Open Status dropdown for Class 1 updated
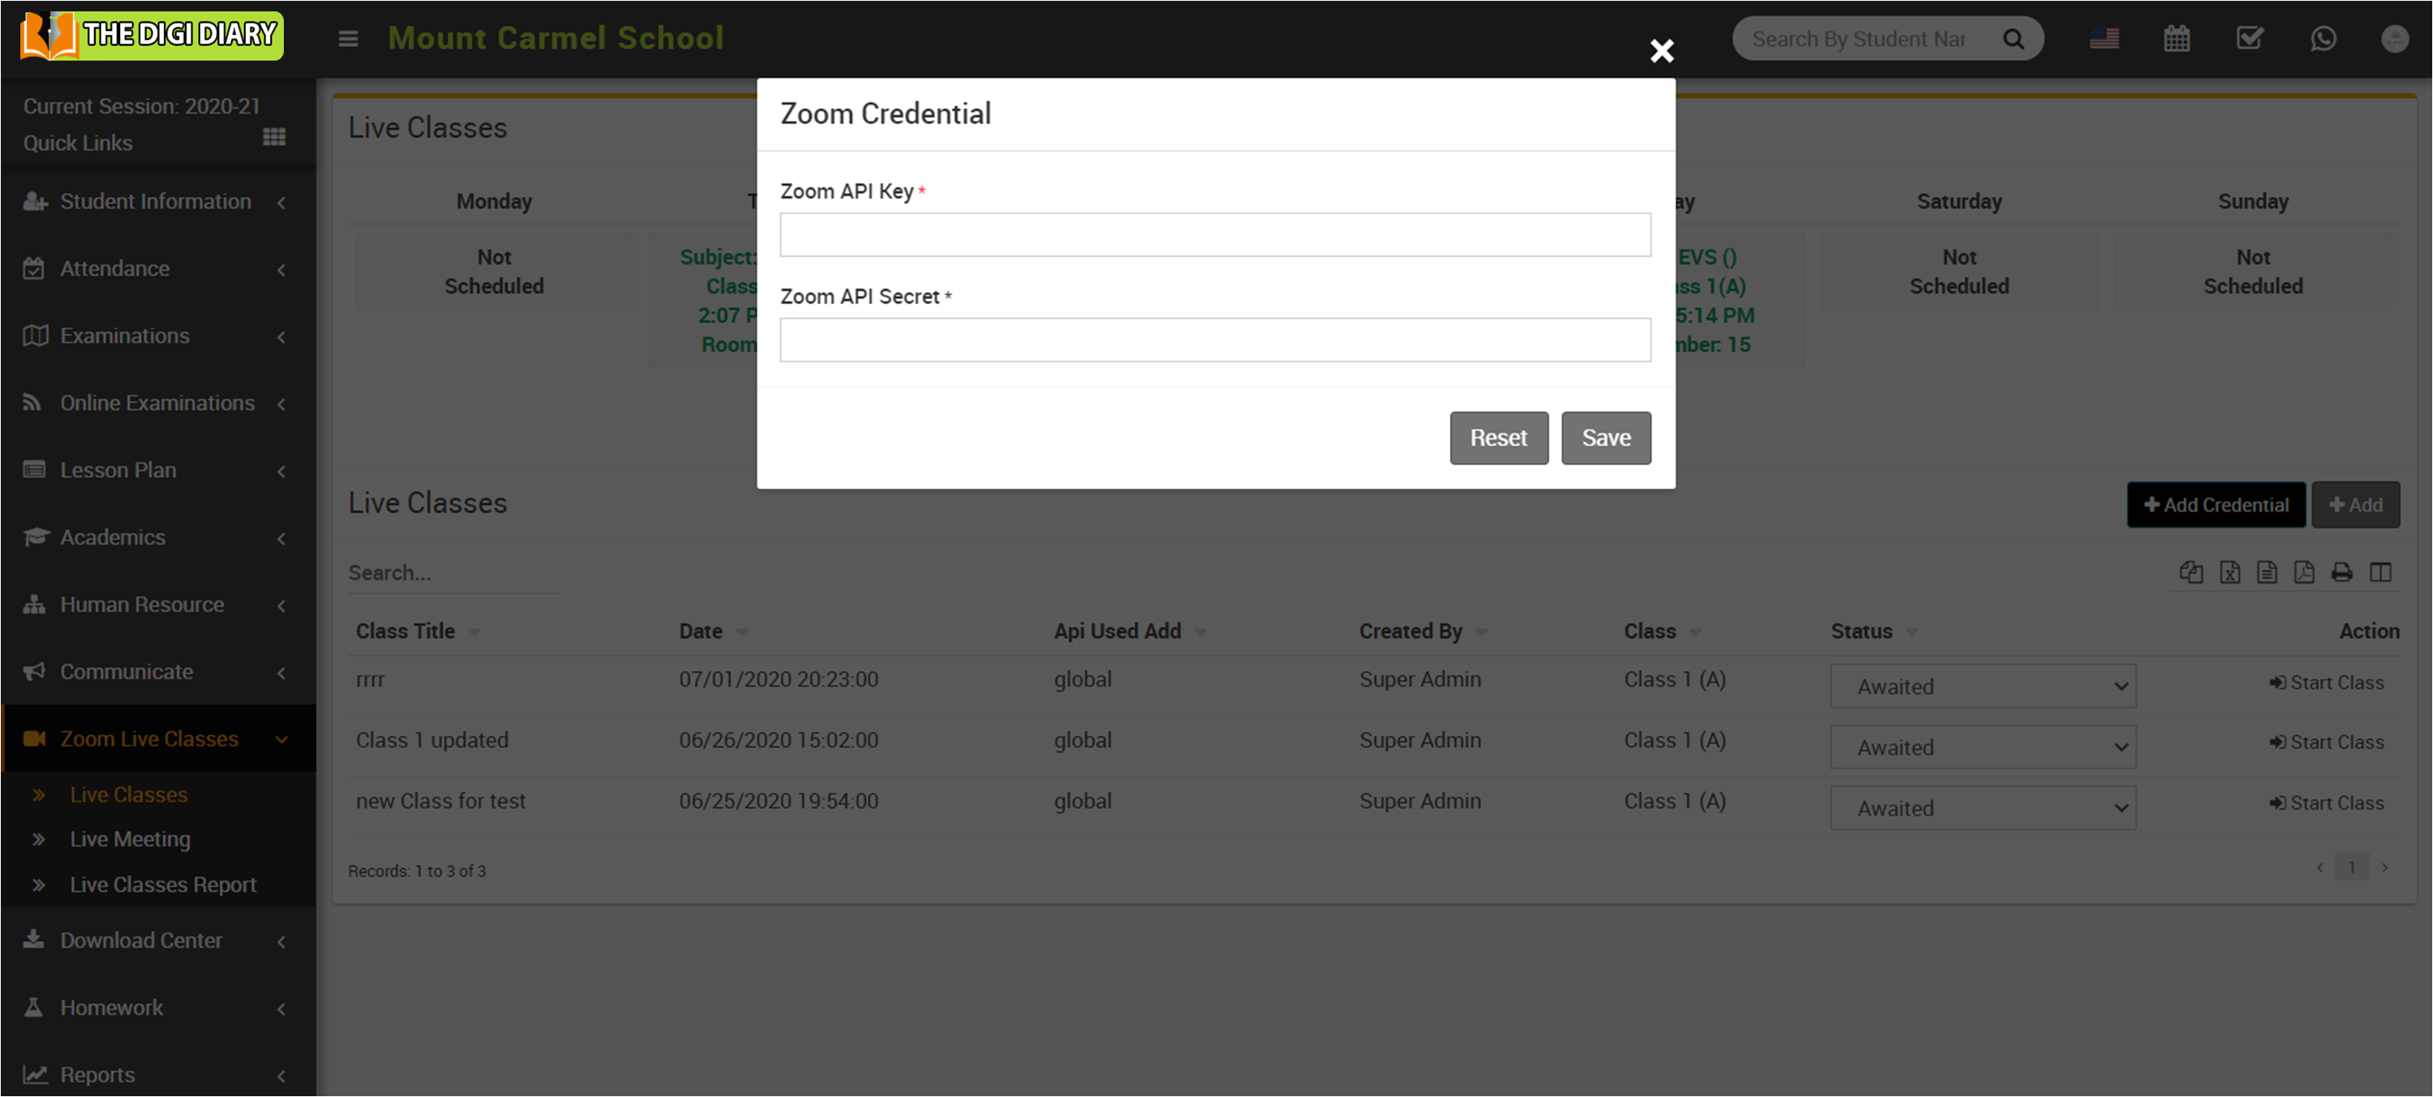The height and width of the screenshot is (1097, 2433). click(1982, 748)
